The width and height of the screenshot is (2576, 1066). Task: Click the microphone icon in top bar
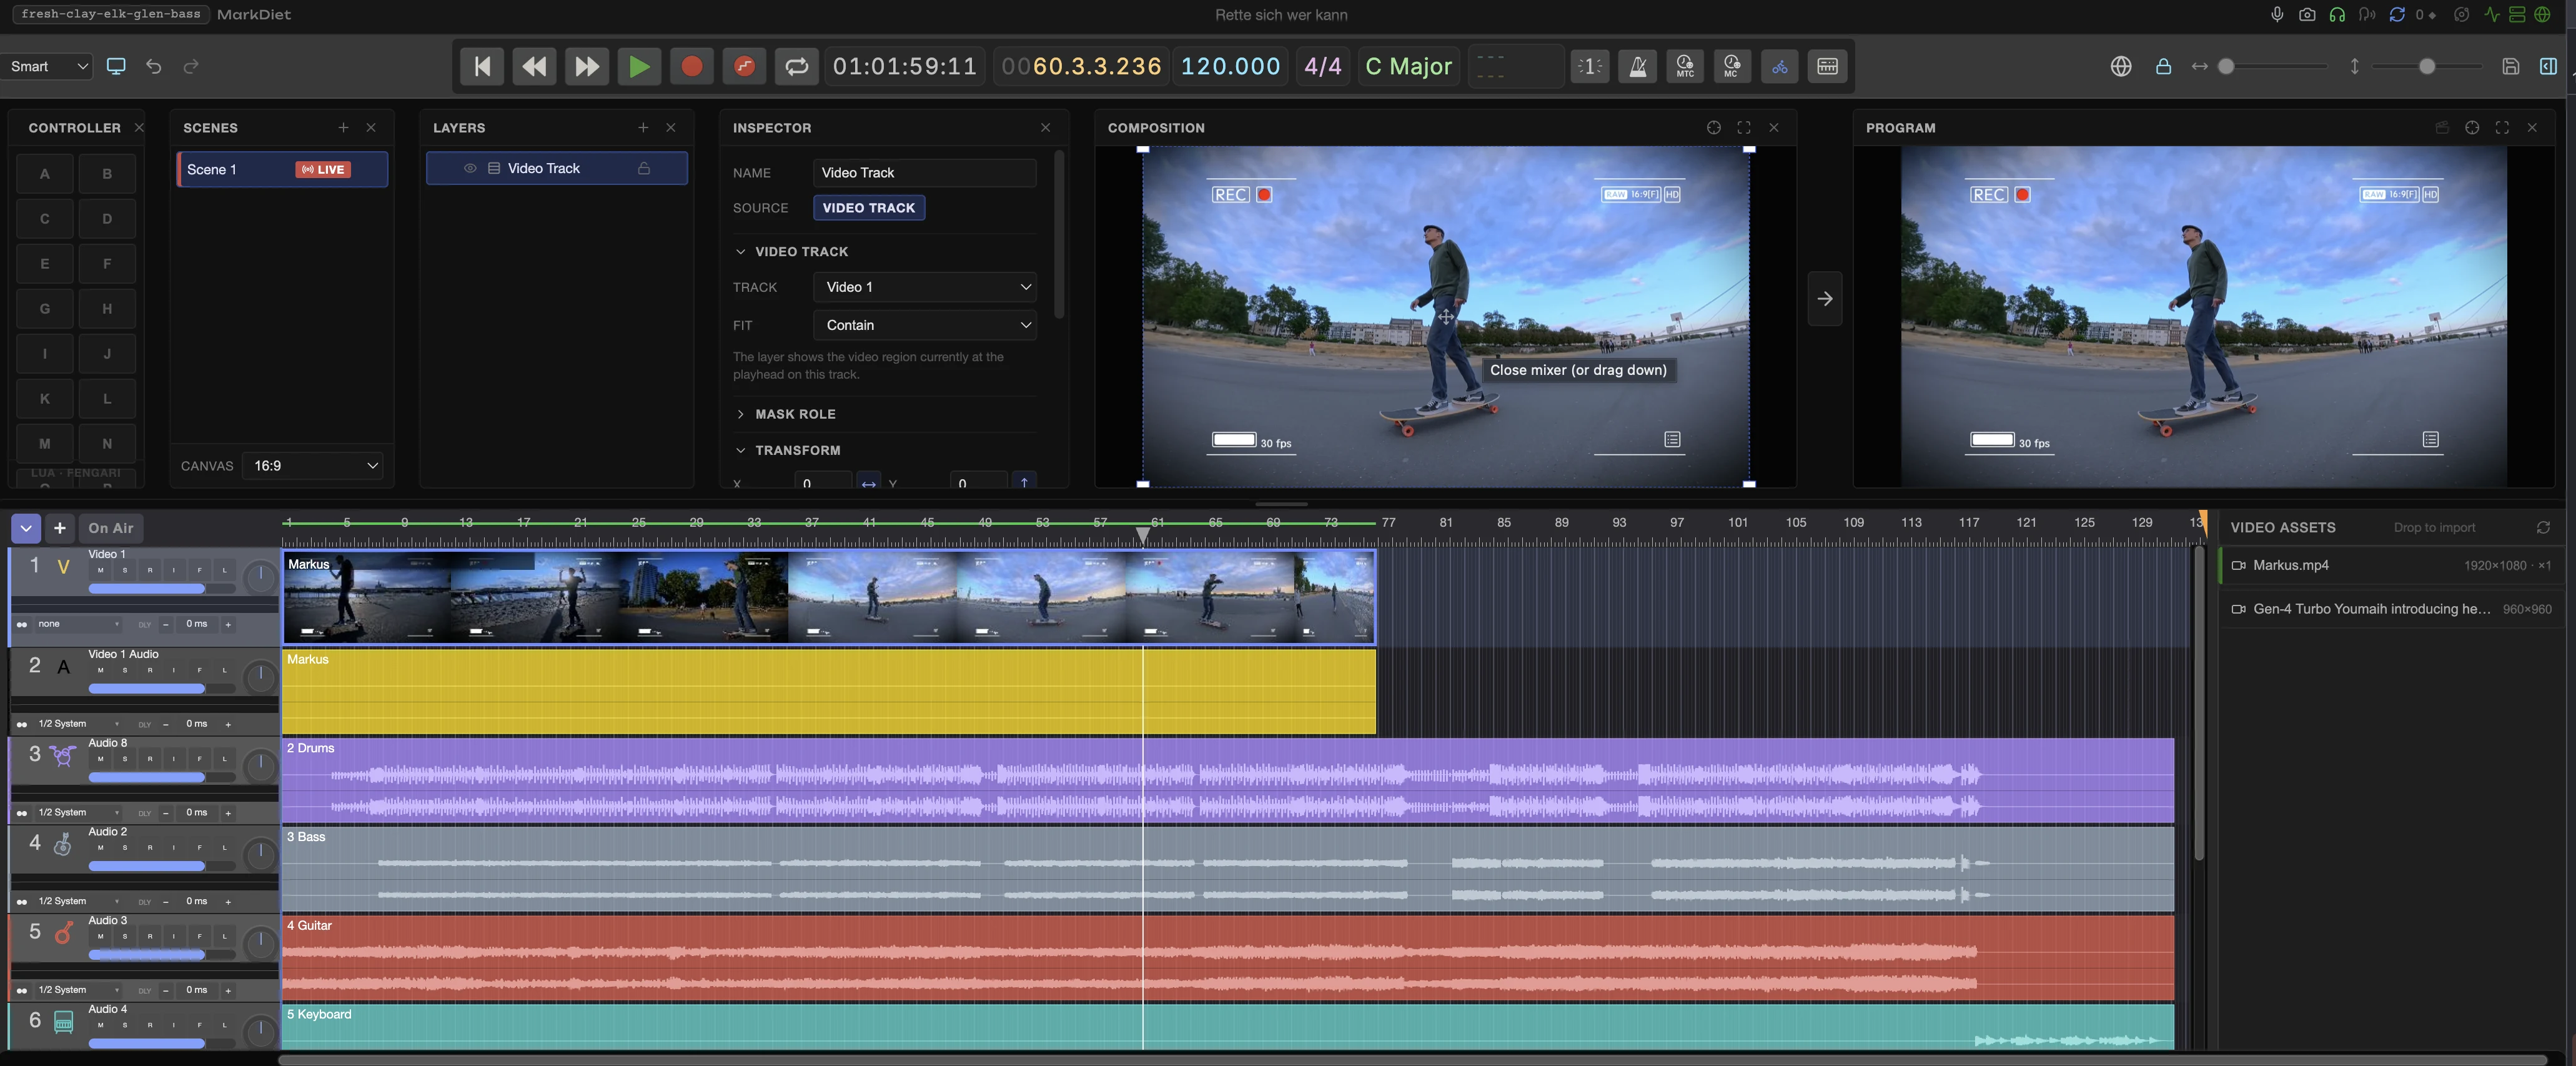pyautogui.click(x=2277, y=14)
